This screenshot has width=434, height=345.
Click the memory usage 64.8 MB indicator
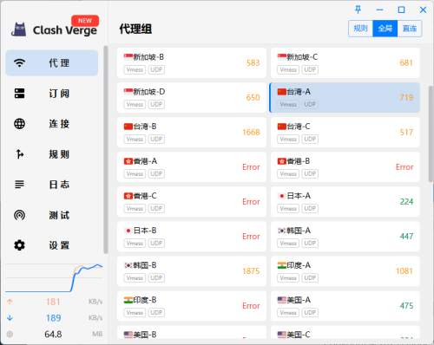(54, 335)
